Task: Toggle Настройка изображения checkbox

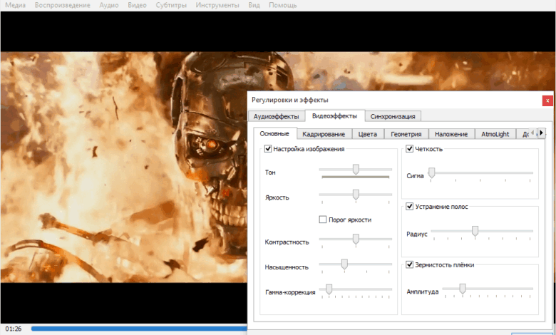Action: 268,149
